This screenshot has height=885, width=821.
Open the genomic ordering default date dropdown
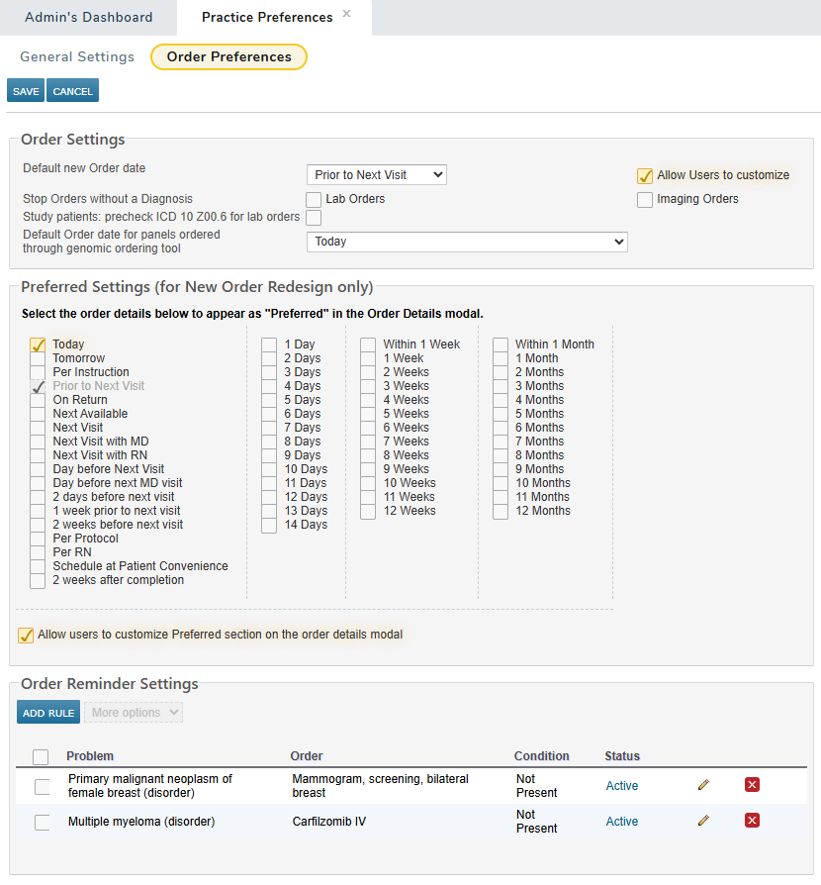click(467, 241)
